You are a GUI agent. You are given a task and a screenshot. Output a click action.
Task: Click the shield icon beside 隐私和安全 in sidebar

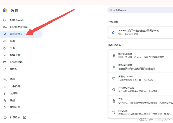pos(5,34)
